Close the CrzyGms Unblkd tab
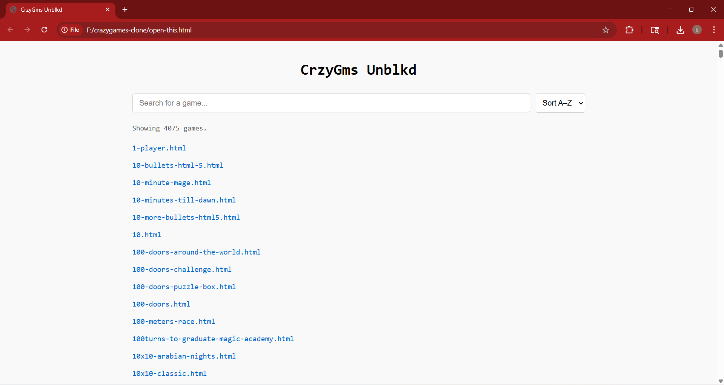 (108, 9)
